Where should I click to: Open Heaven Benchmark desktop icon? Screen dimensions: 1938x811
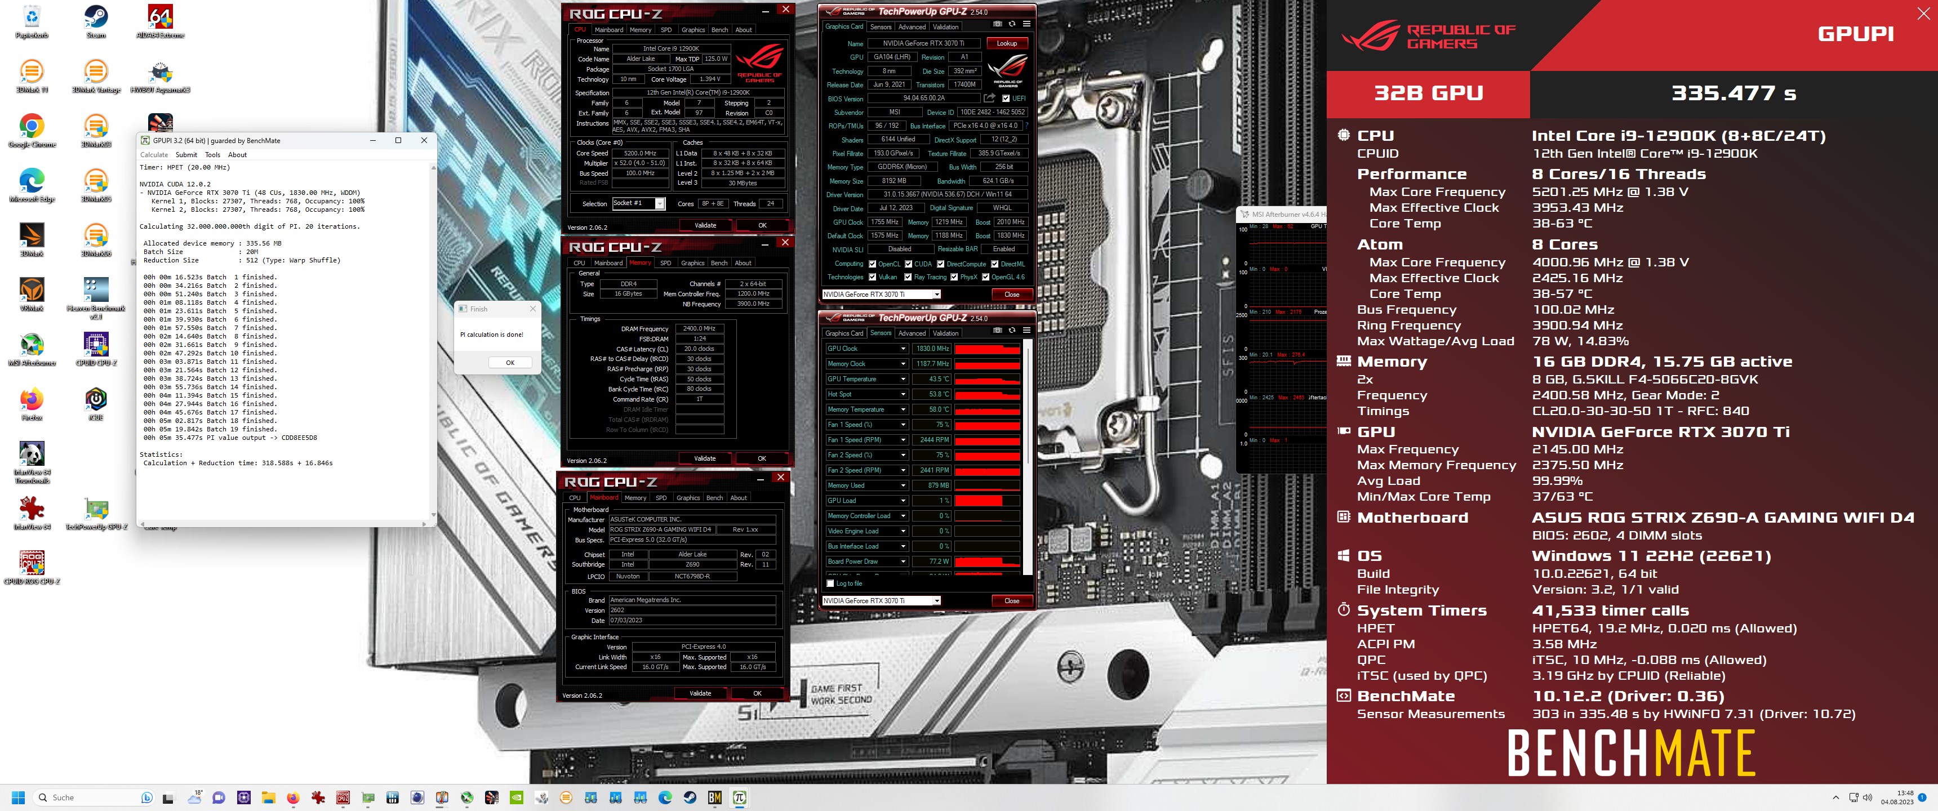pos(96,298)
